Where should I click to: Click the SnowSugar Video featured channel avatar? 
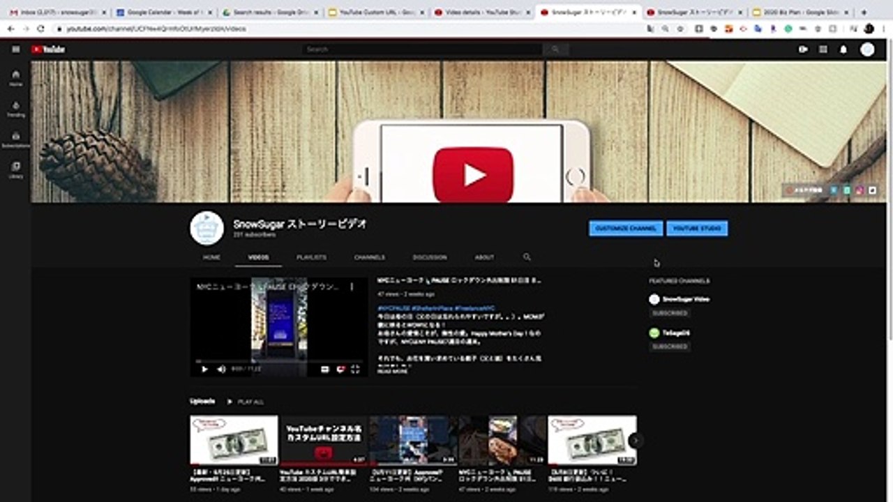coord(654,299)
